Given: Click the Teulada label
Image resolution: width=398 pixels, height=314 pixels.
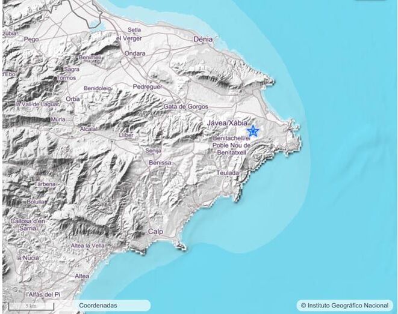Looking at the screenshot, I should [x=228, y=173].
